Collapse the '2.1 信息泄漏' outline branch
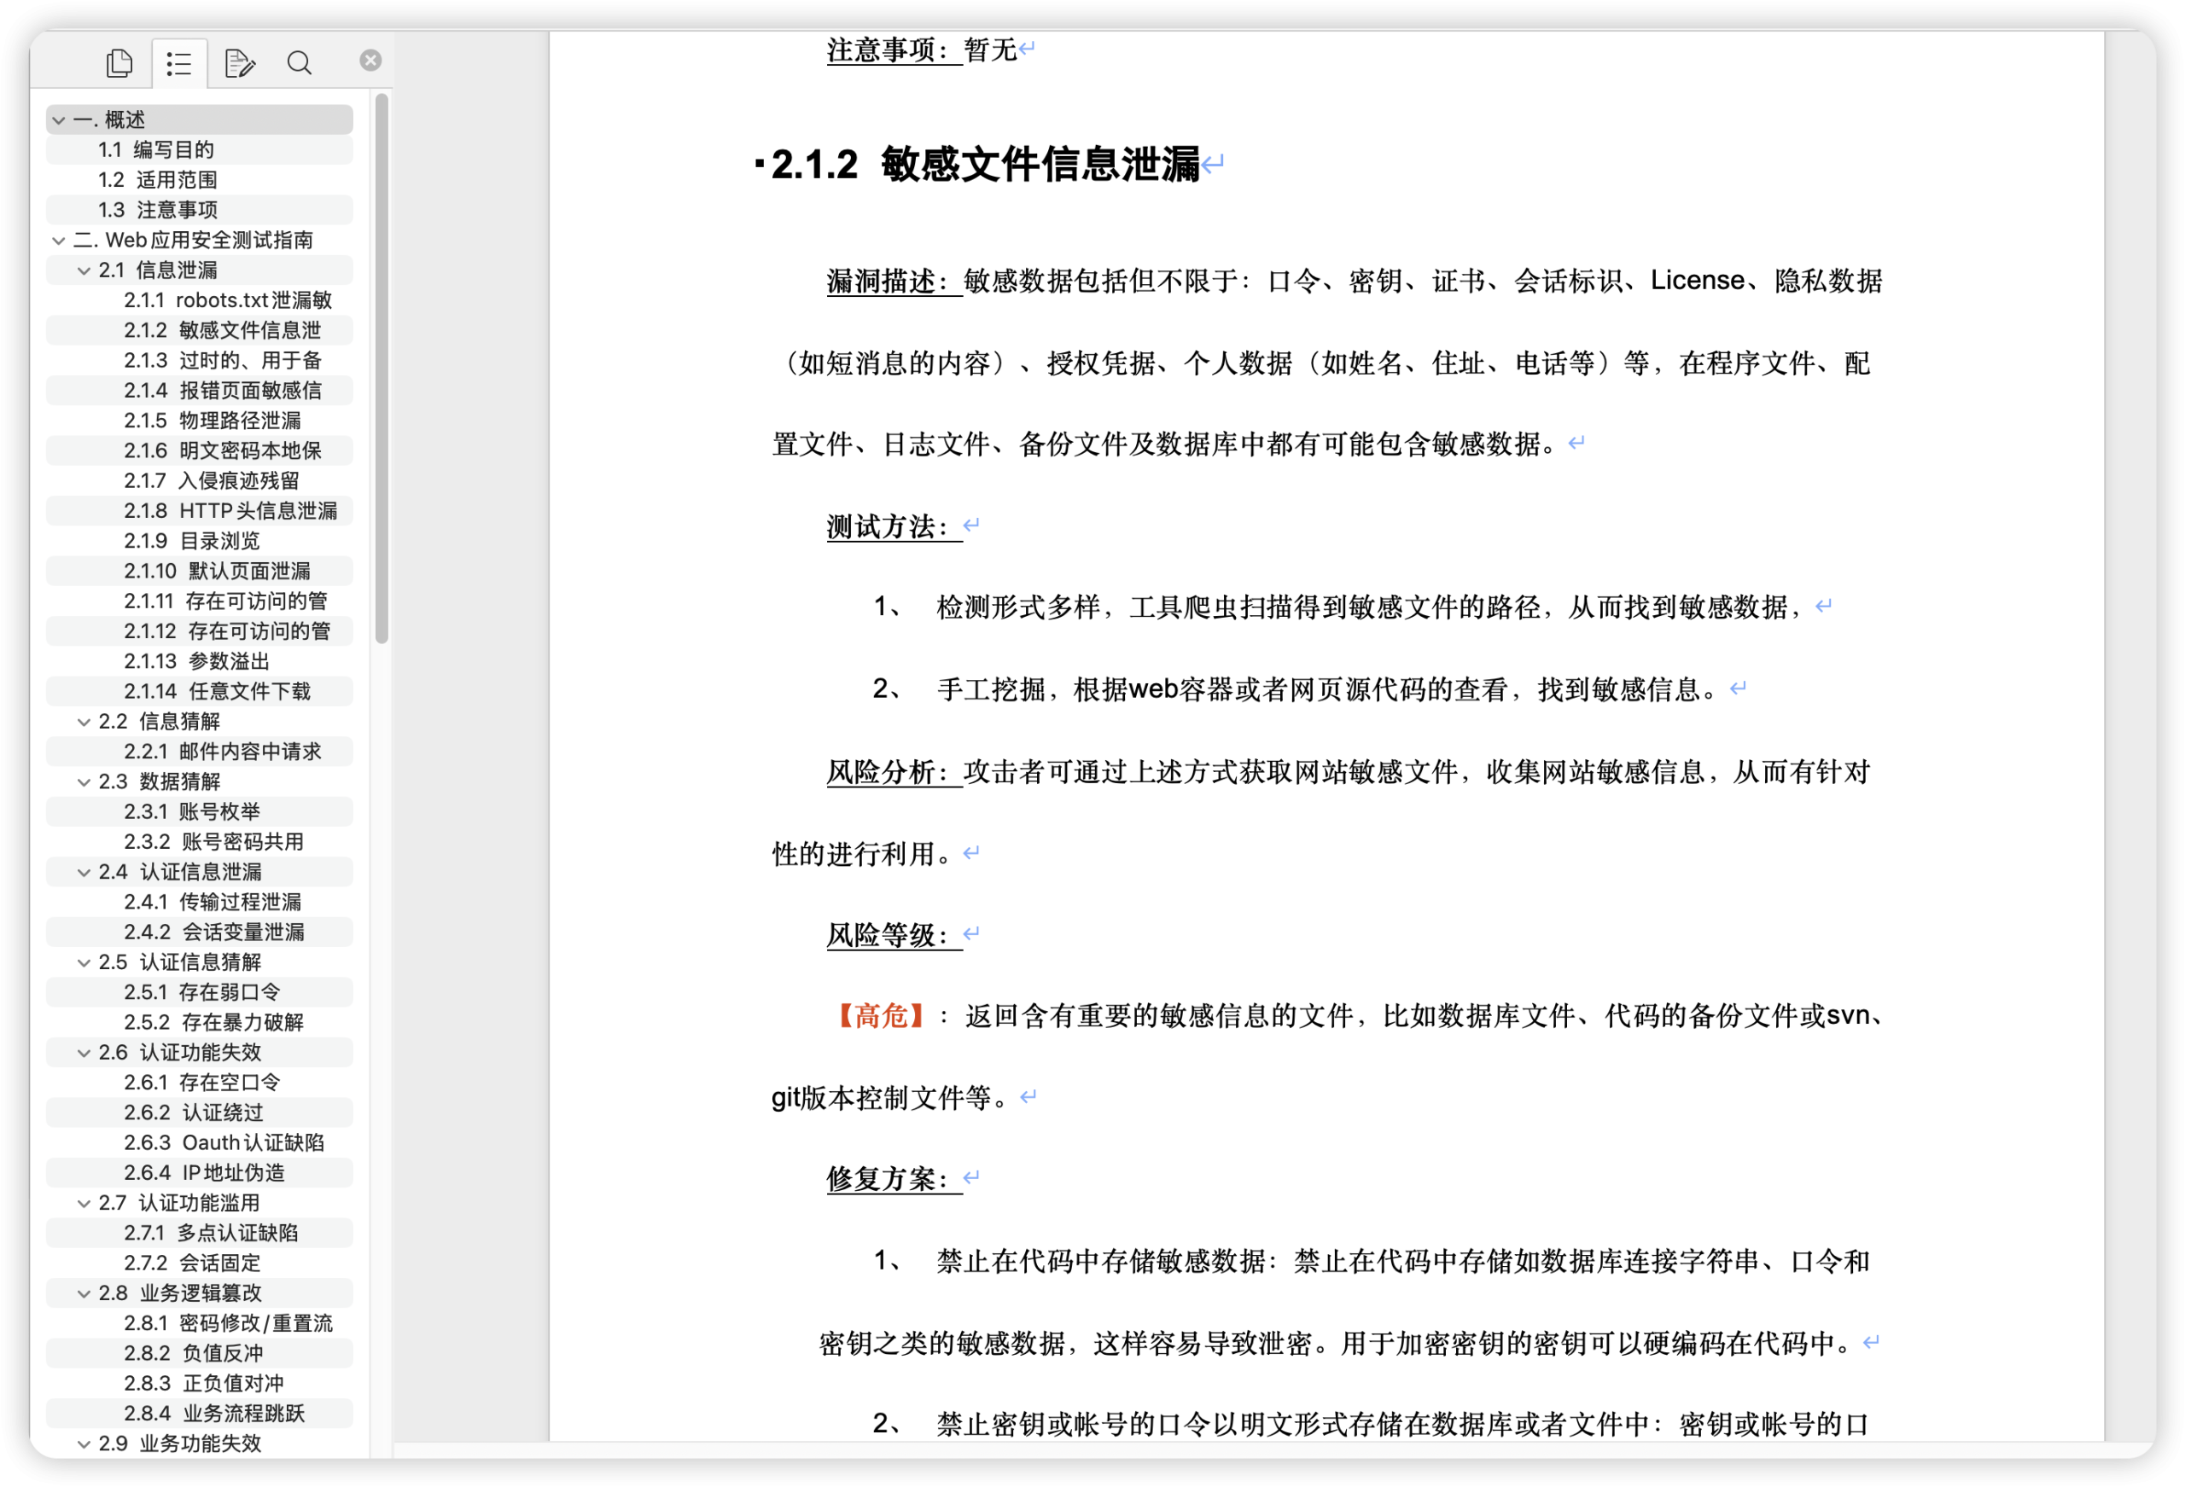Image resolution: width=2185 pixels, height=1487 pixels. pos(83,270)
